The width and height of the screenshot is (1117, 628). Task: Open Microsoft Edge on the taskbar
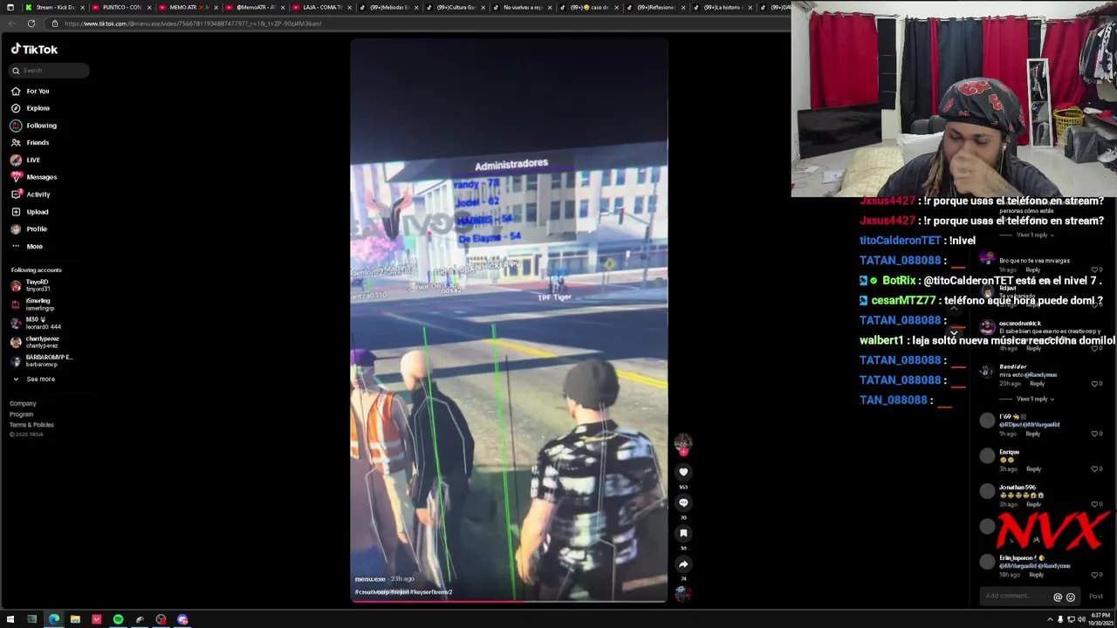tap(53, 619)
